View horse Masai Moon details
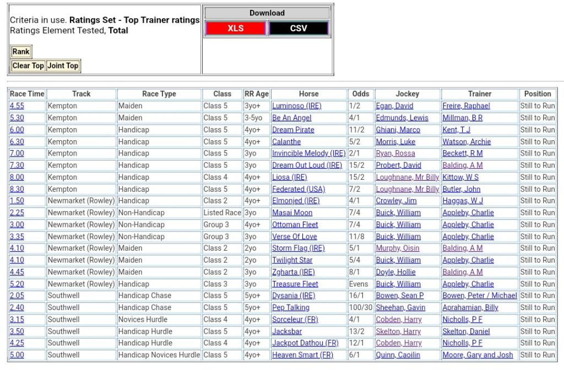564x370 pixels. pos(292,213)
